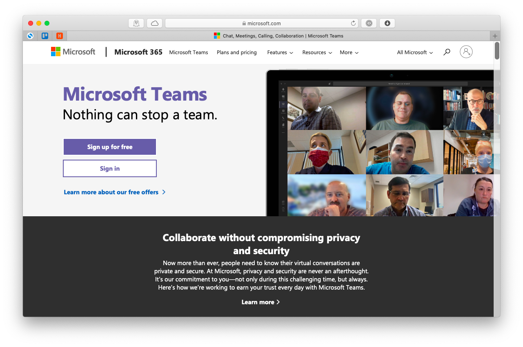Click the Microsoft Teams heading text
This screenshot has width=523, height=347.
[135, 94]
